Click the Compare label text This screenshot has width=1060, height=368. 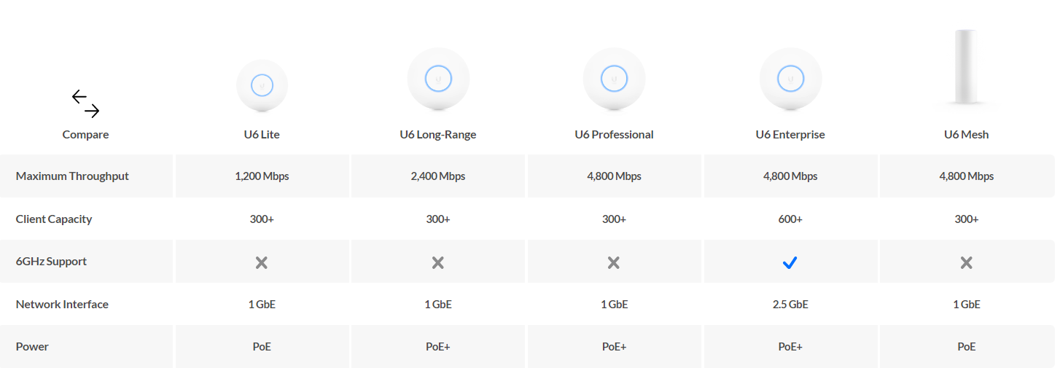click(x=85, y=135)
